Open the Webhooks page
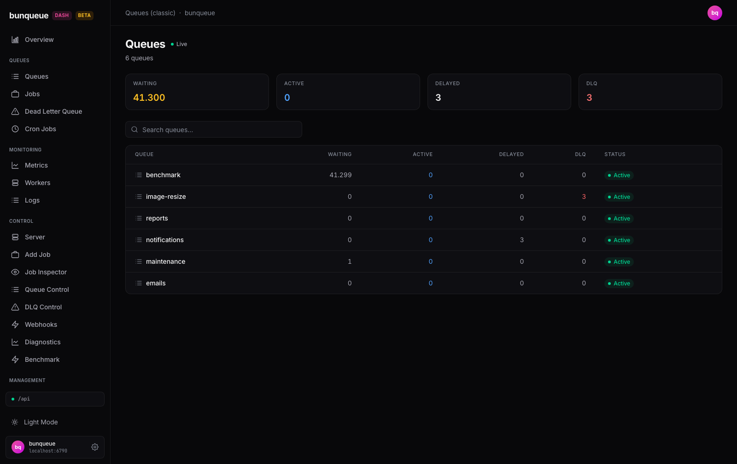Screen dimensions: 737x464 (x=55, y=325)
